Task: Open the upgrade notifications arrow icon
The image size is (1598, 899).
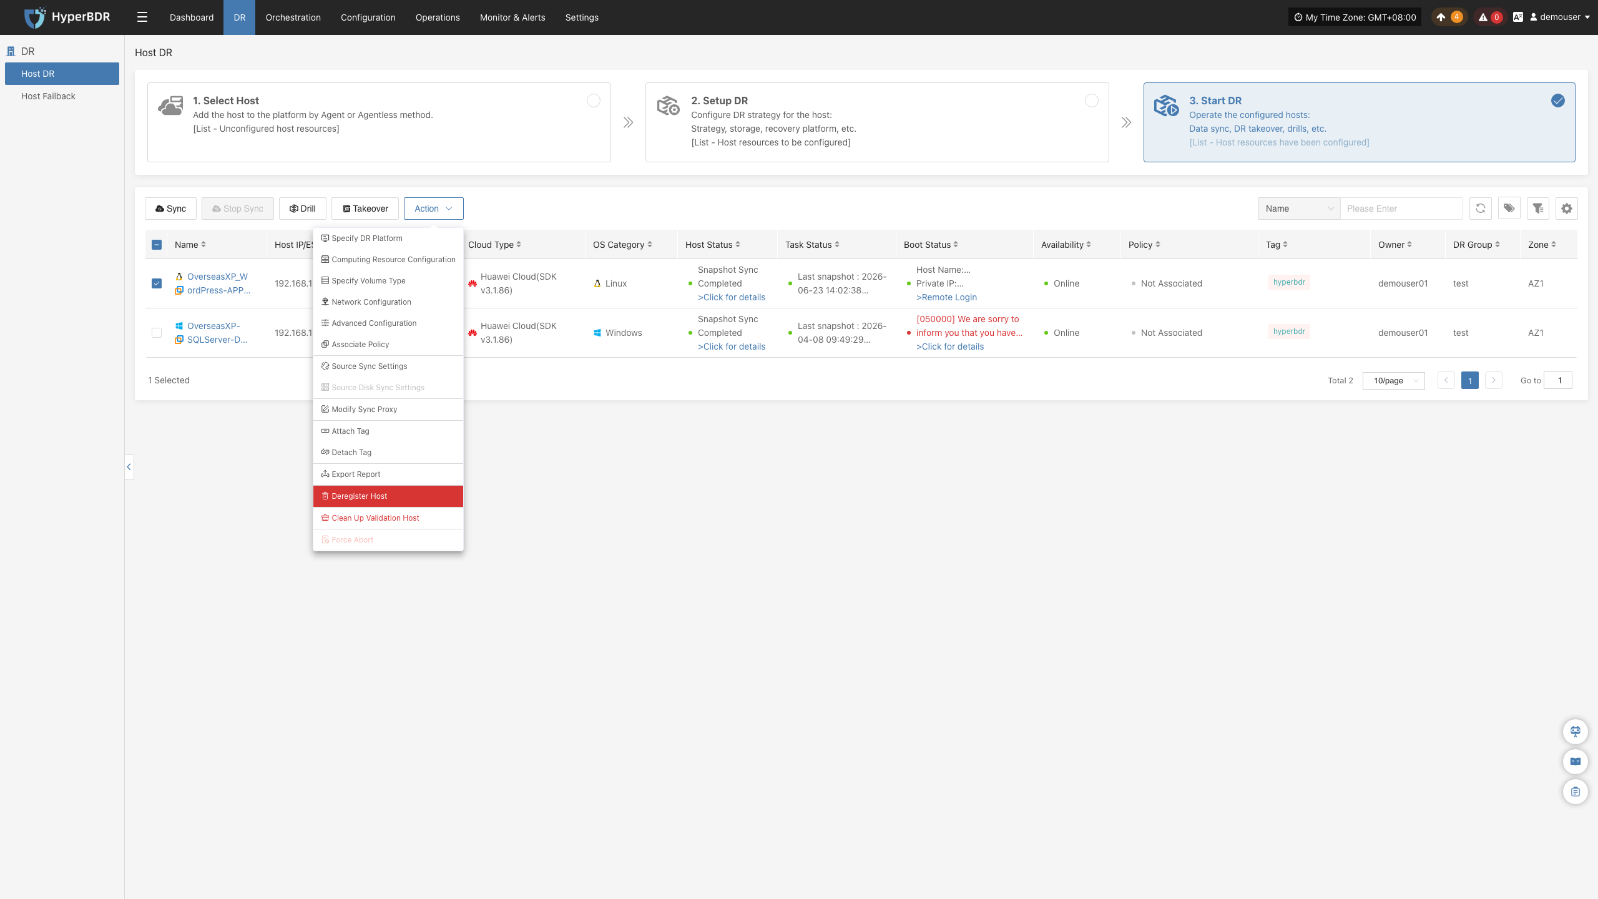Action: pos(1441,17)
